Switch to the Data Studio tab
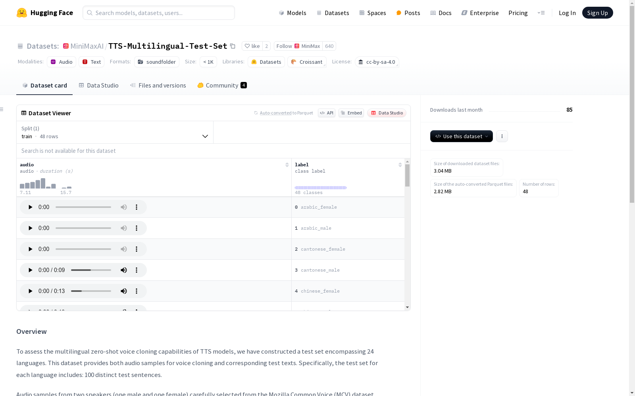Screen dimensions: 635x396 tap(98, 86)
